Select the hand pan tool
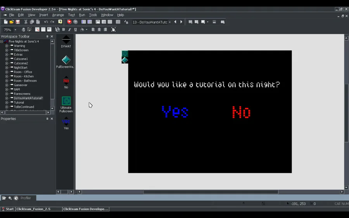349x218 pixels. [23, 29]
